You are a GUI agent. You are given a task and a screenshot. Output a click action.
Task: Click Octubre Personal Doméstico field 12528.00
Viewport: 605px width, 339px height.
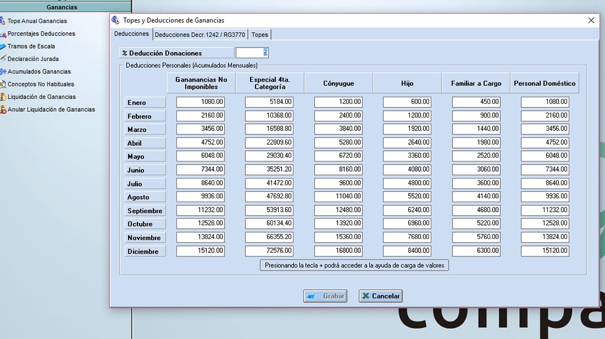point(545,223)
